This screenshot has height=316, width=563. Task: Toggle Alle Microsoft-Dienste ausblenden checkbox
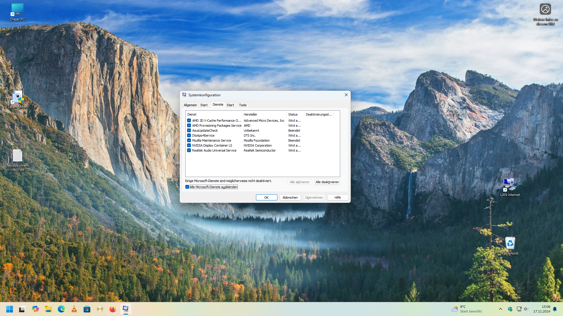click(x=187, y=187)
